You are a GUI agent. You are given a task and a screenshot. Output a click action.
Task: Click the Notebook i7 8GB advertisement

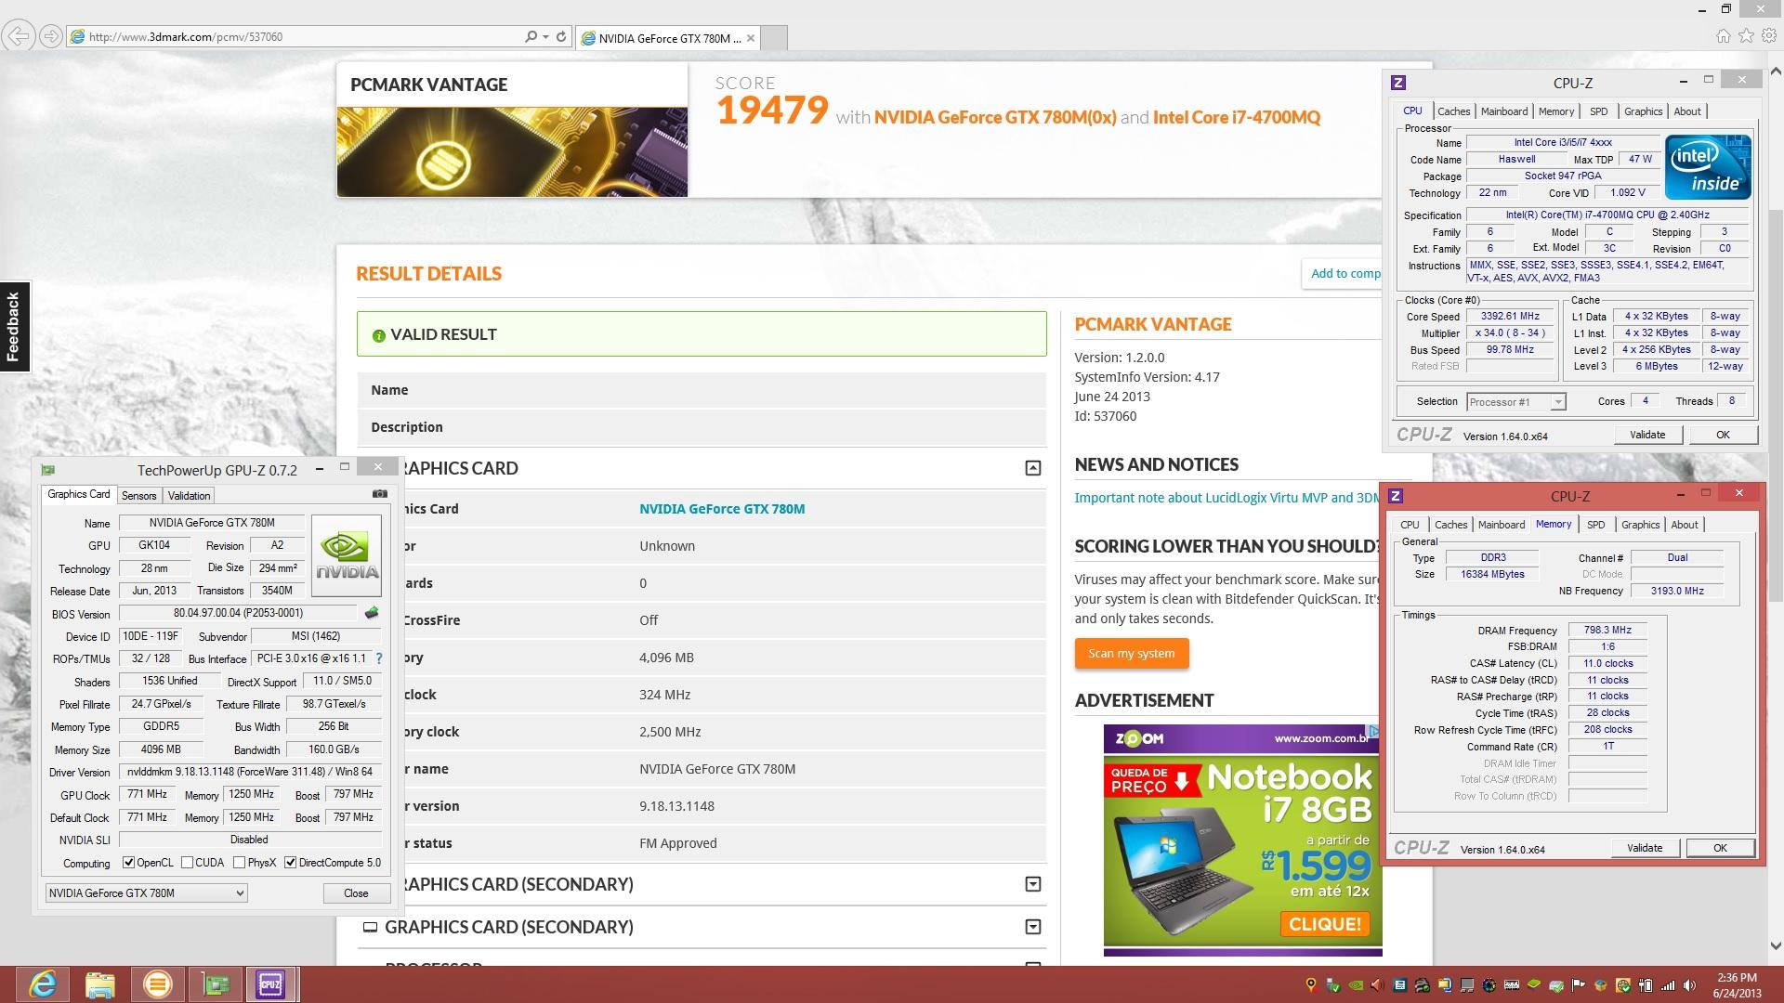click(1242, 840)
